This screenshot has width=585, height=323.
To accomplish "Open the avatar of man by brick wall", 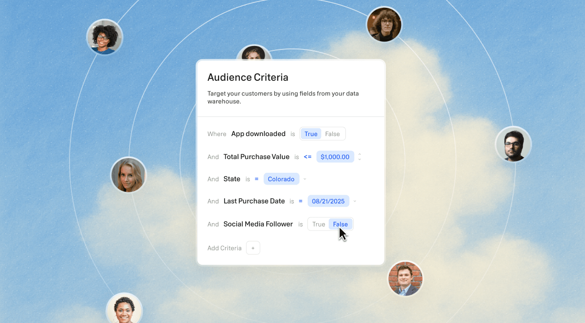I will (405, 279).
